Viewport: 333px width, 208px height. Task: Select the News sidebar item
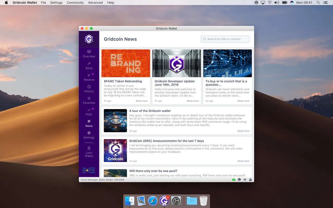pos(89,123)
